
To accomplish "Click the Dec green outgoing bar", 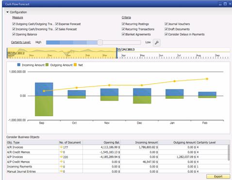I will [142, 100].
